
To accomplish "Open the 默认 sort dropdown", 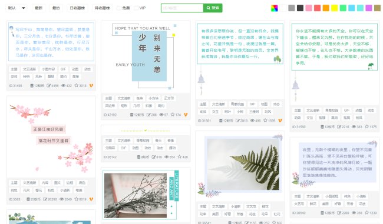I will [x=16, y=8].
